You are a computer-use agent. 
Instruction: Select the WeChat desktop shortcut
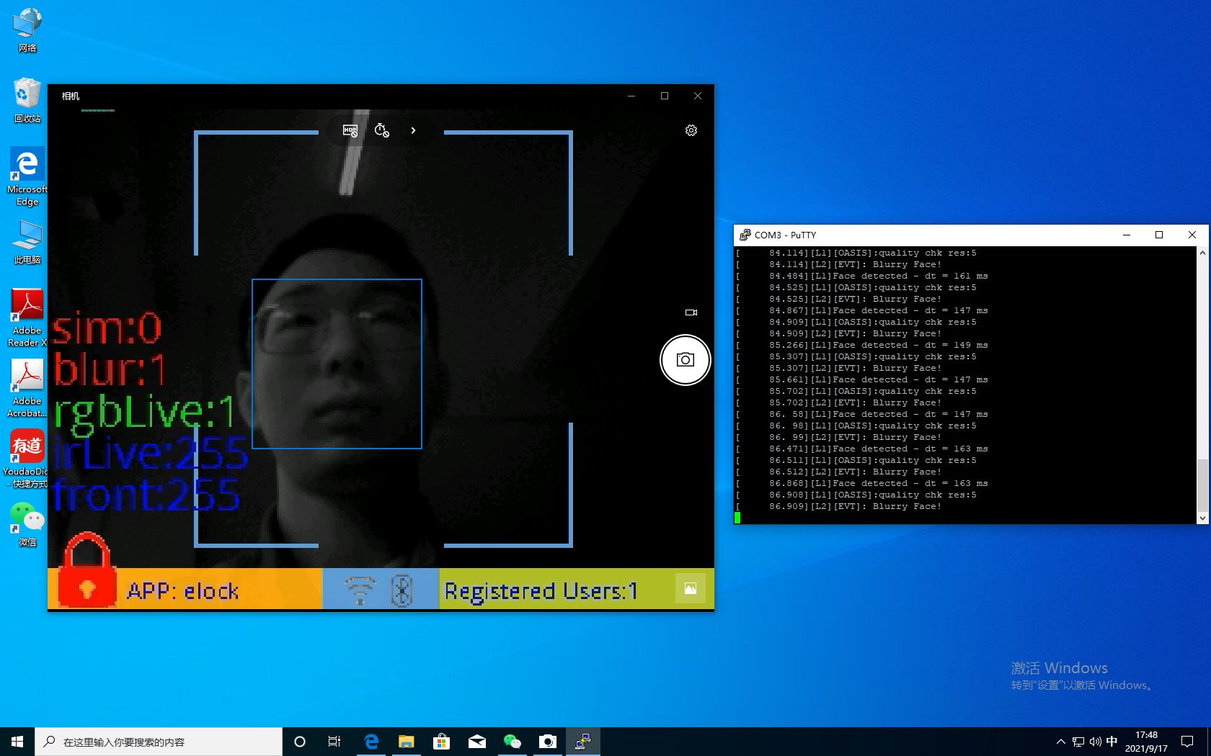pos(27,524)
